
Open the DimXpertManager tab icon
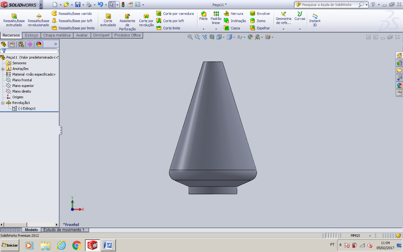pos(30,44)
